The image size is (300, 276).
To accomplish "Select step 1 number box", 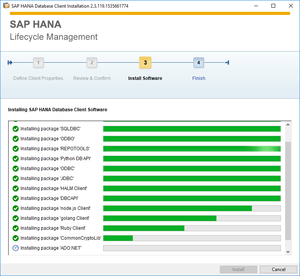I will coord(38,62).
